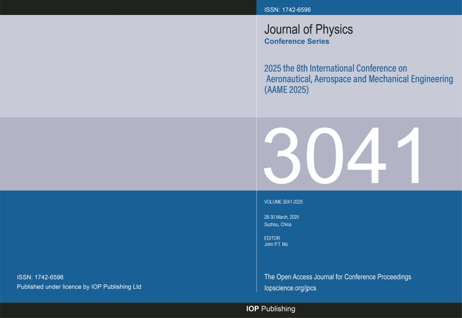Click the Journal of Physics title

pyautogui.click(x=308, y=29)
